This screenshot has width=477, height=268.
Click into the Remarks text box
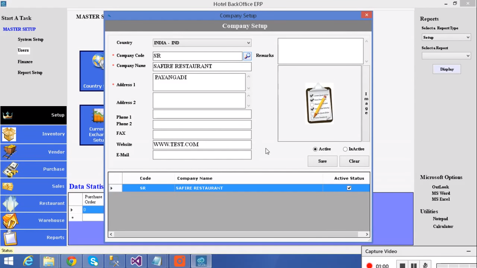click(x=321, y=51)
